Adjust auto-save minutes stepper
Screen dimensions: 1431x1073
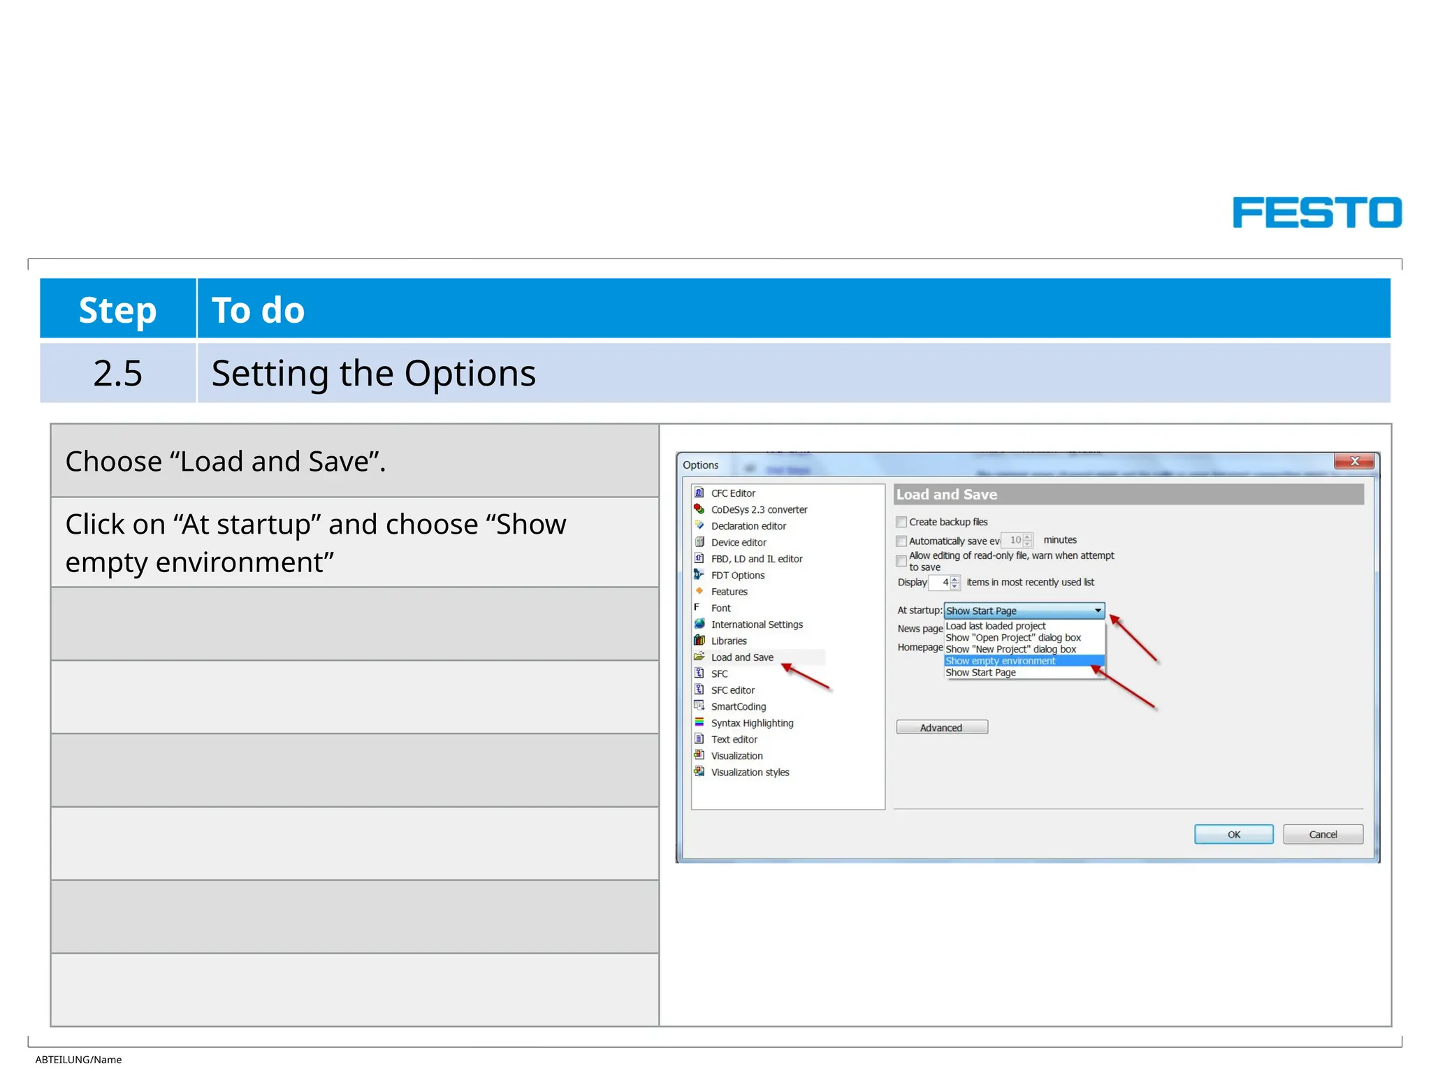click(1027, 540)
